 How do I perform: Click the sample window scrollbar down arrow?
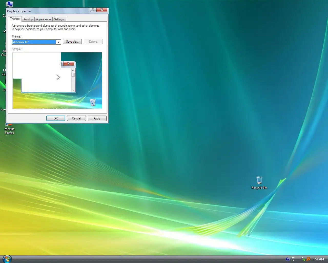click(x=73, y=90)
